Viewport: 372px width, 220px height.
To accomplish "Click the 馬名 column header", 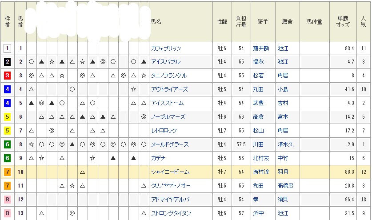I will (x=156, y=21).
